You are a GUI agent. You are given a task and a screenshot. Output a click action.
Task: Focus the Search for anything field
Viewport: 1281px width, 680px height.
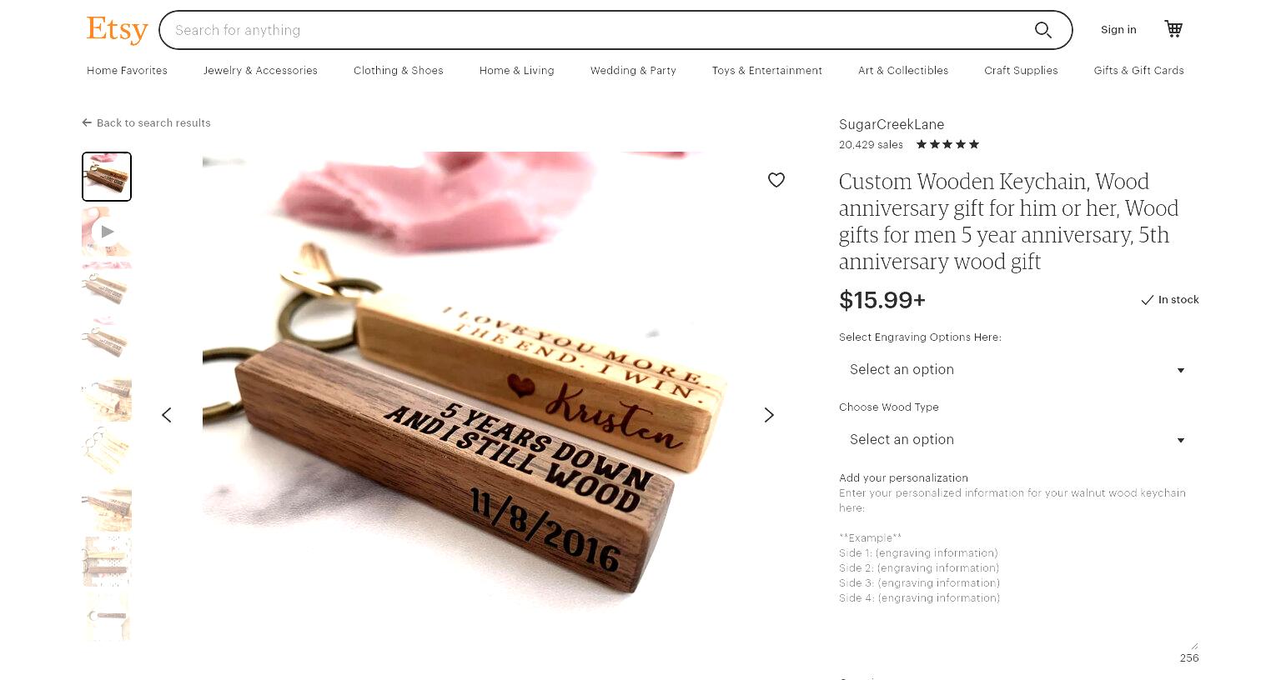[x=596, y=30]
